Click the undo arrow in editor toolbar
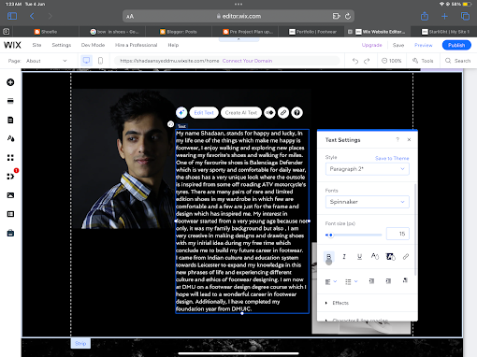This screenshot has width=477, height=357. click(x=355, y=61)
